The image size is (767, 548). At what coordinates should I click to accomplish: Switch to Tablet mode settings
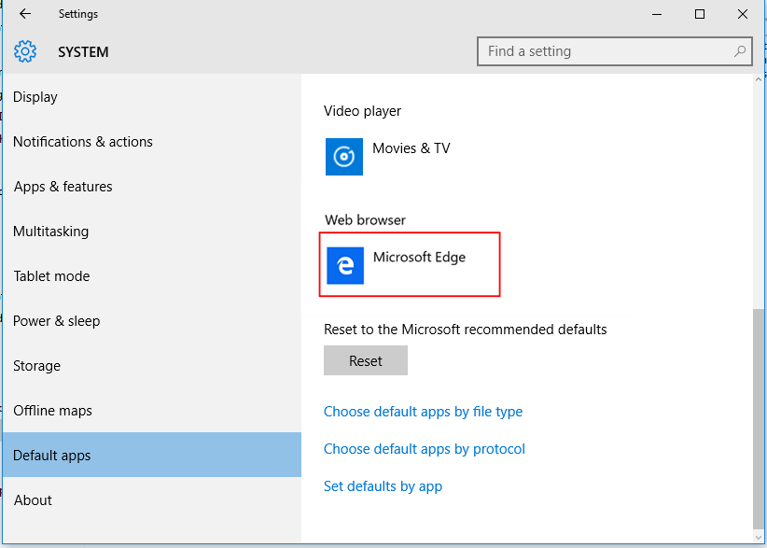[x=51, y=275]
